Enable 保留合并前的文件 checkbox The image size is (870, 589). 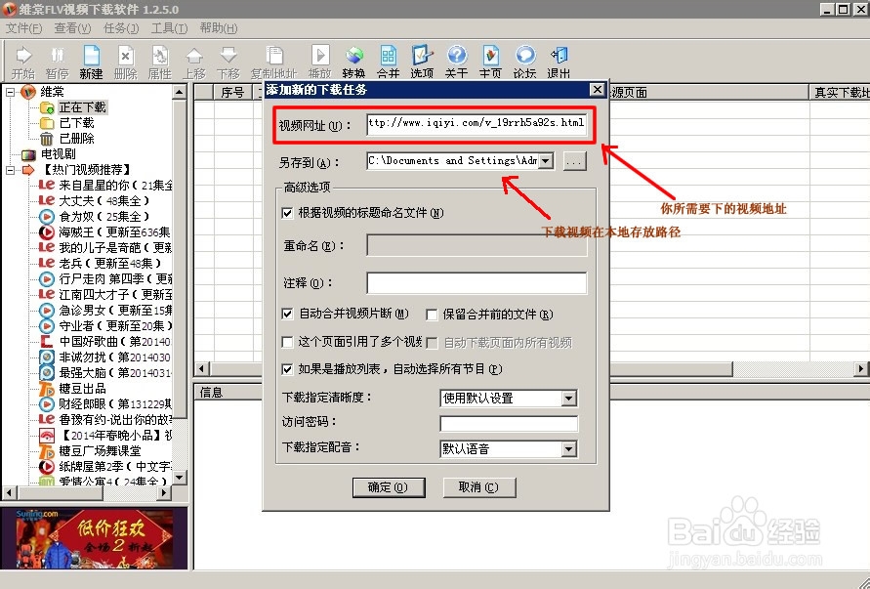tap(431, 314)
